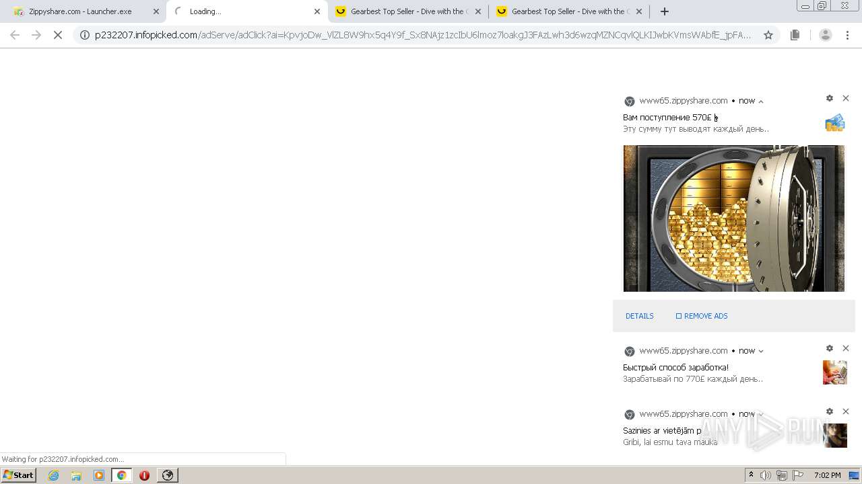Open Windows Media Player taskbar icon
Screen dimensions: 862x484
99,475
